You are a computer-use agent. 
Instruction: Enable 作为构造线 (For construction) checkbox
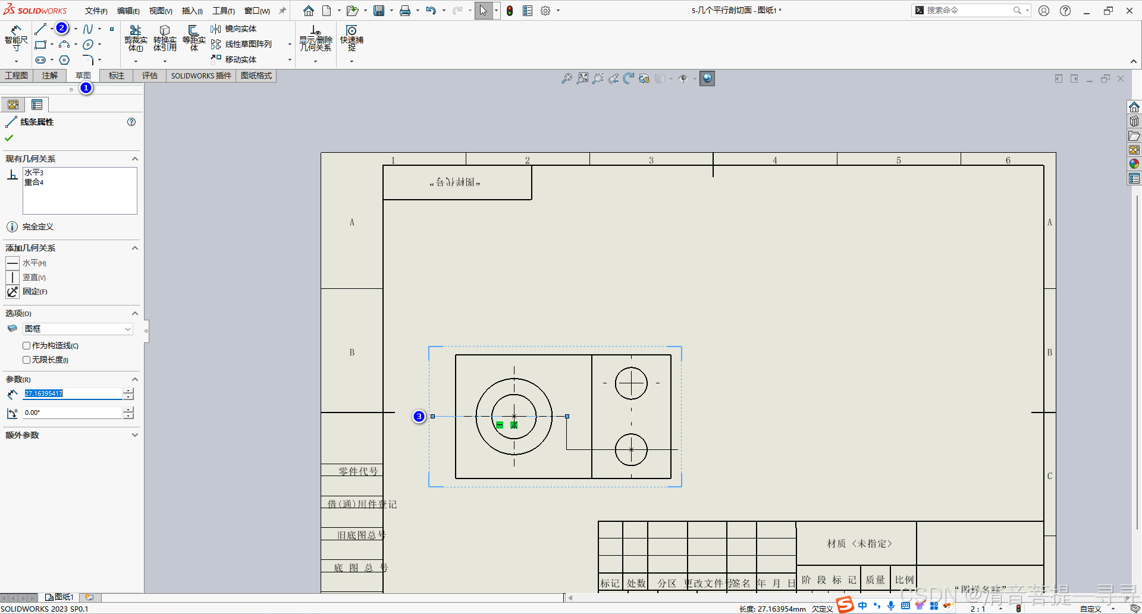click(27, 345)
